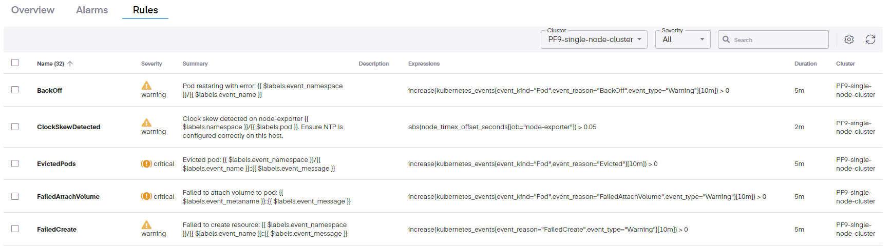Image resolution: width=891 pixels, height=246 pixels.
Task: Open the settings gear icon
Action: click(849, 39)
